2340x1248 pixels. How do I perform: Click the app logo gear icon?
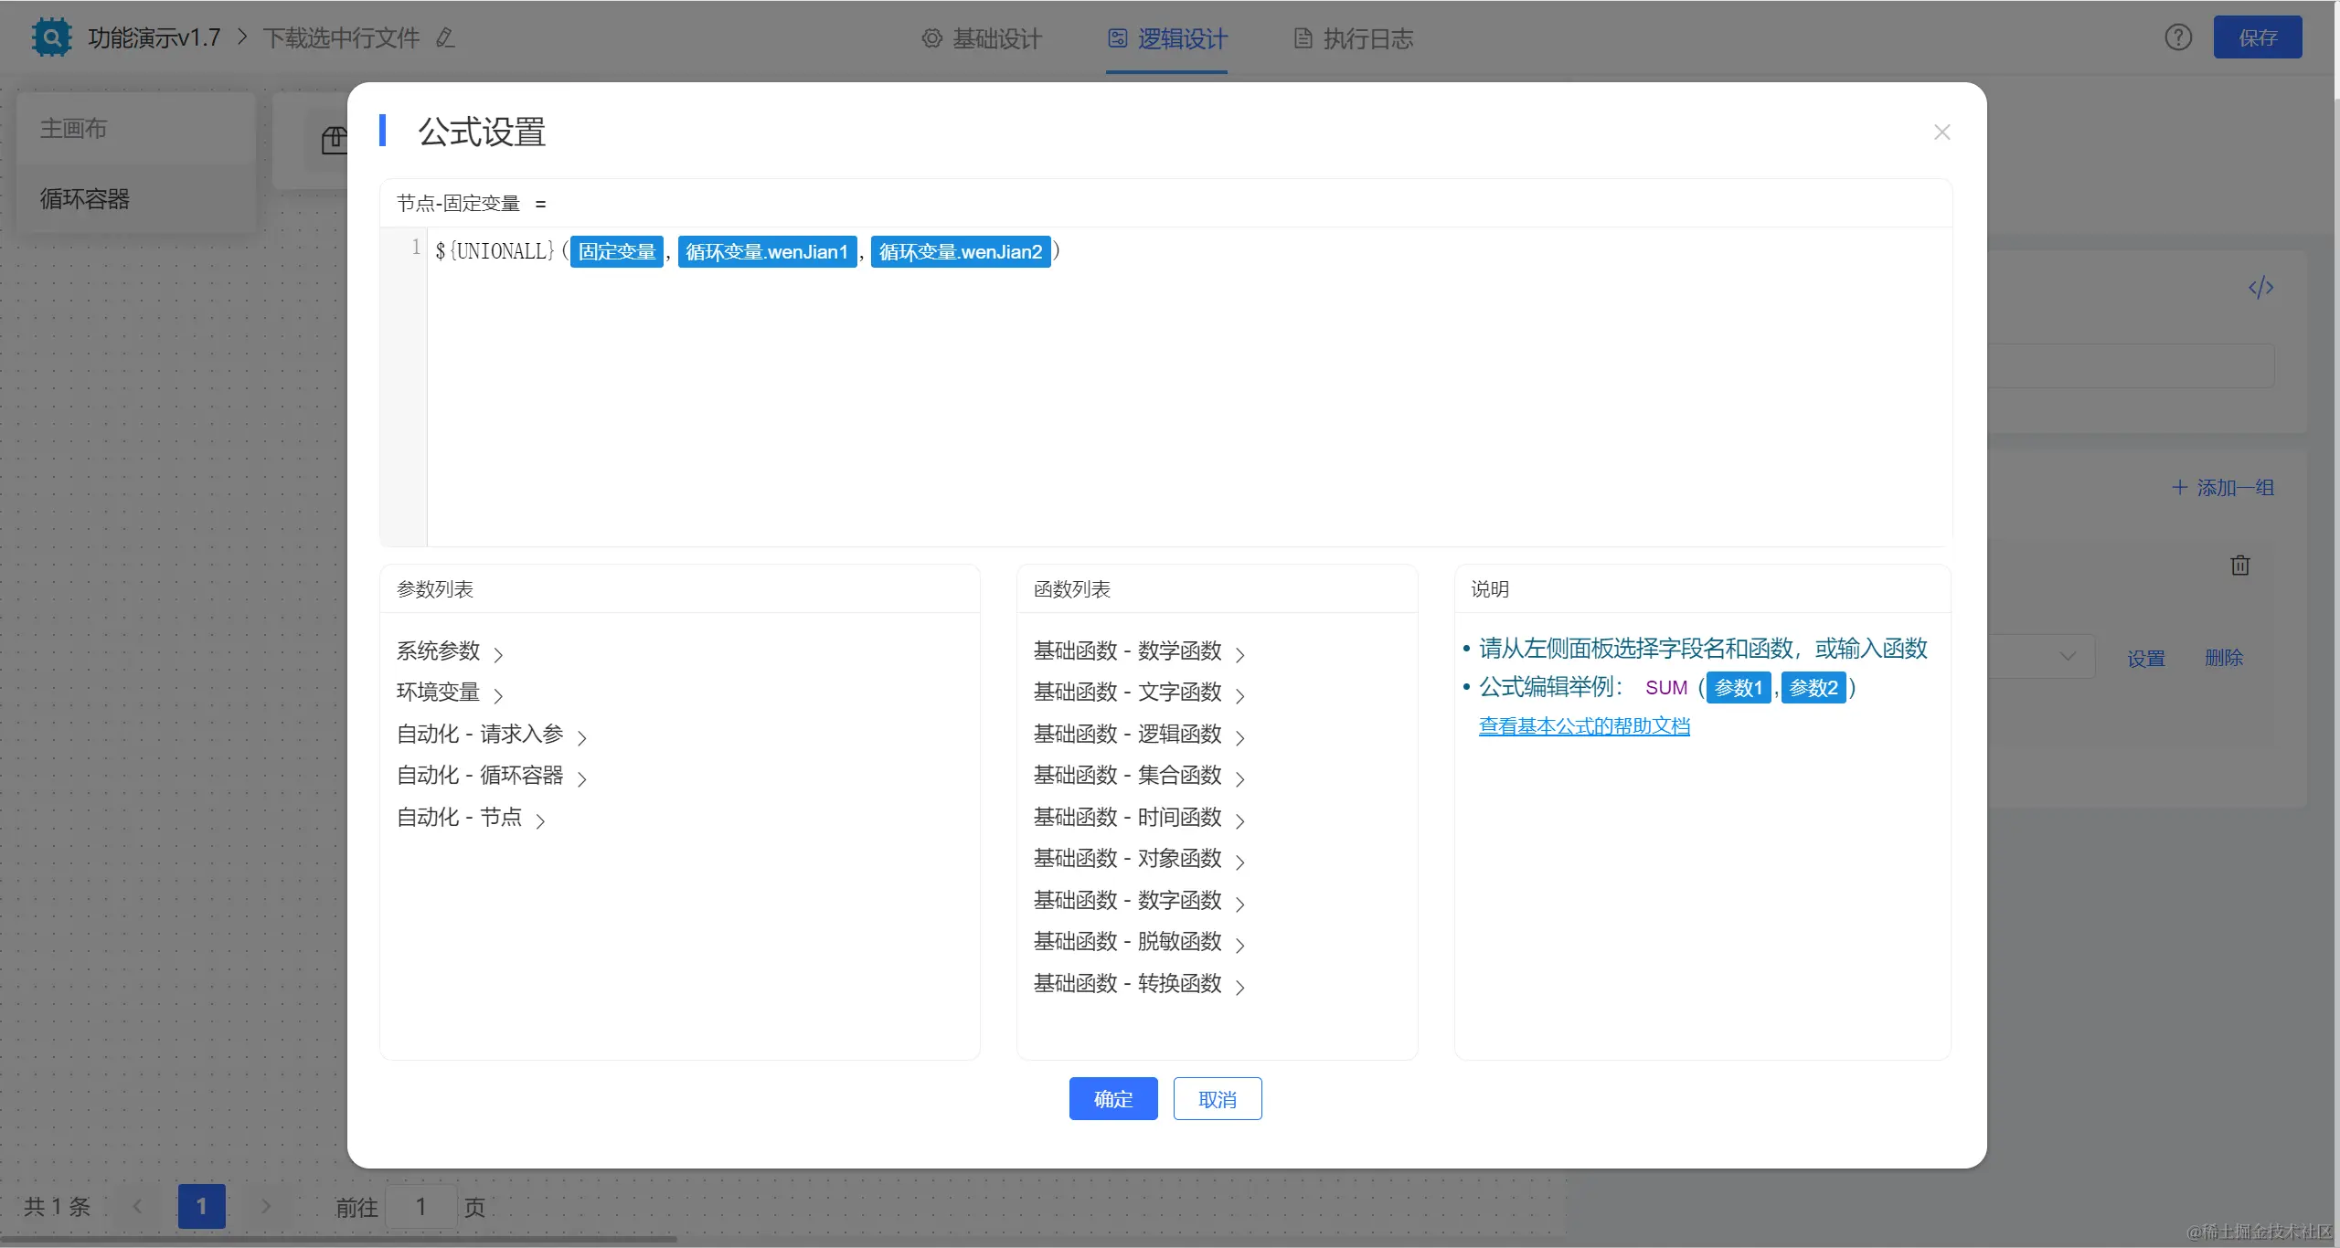(x=51, y=37)
